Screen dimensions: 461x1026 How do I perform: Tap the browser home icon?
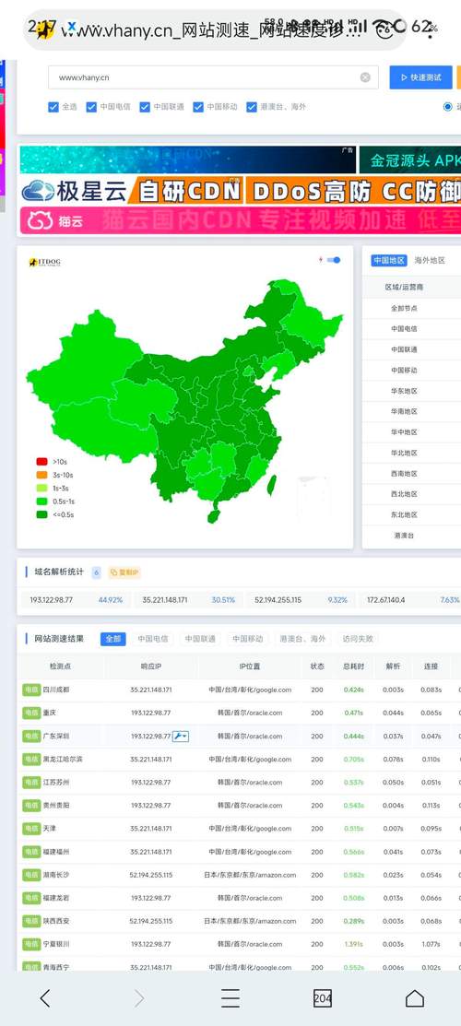(415, 997)
